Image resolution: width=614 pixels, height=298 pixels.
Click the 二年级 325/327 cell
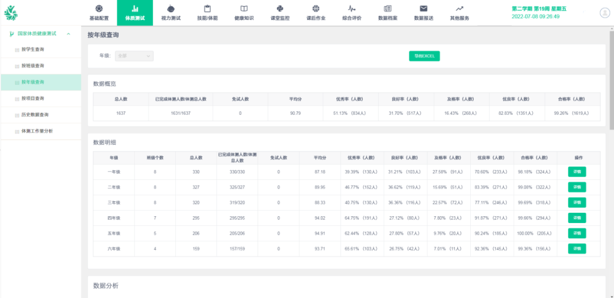click(x=238, y=187)
